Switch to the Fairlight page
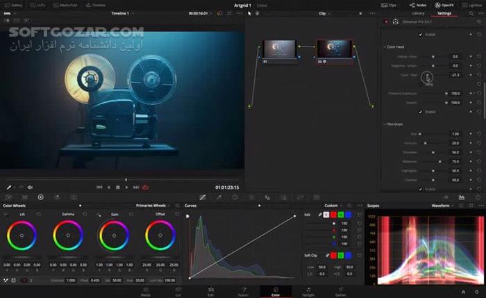The width and height of the screenshot is (486, 298). click(x=308, y=292)
